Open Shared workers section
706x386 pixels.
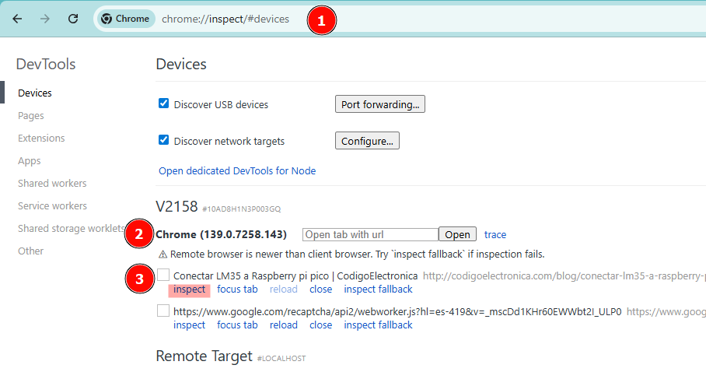(52, 184)
